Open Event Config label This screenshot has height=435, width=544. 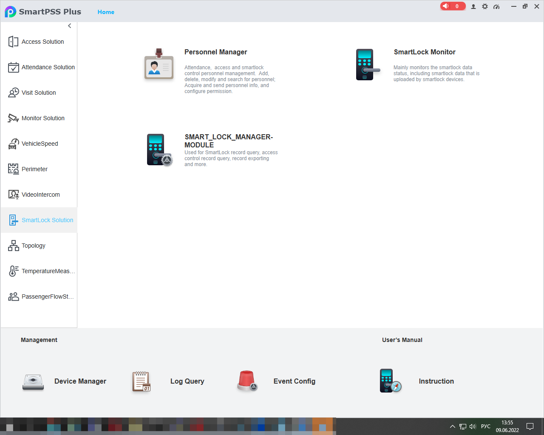(295, 381)
